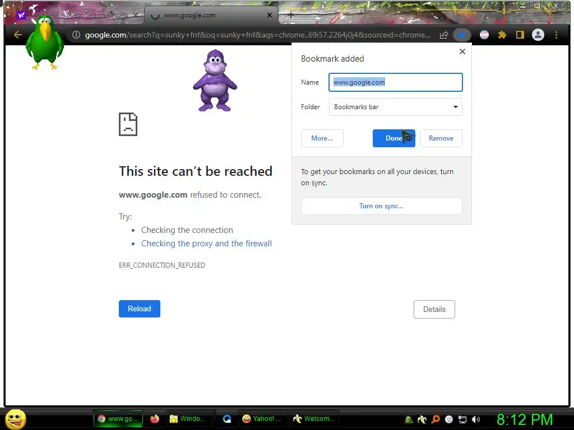Show error Details
Viewport: 574px width, 430px height.
point(434,309)
